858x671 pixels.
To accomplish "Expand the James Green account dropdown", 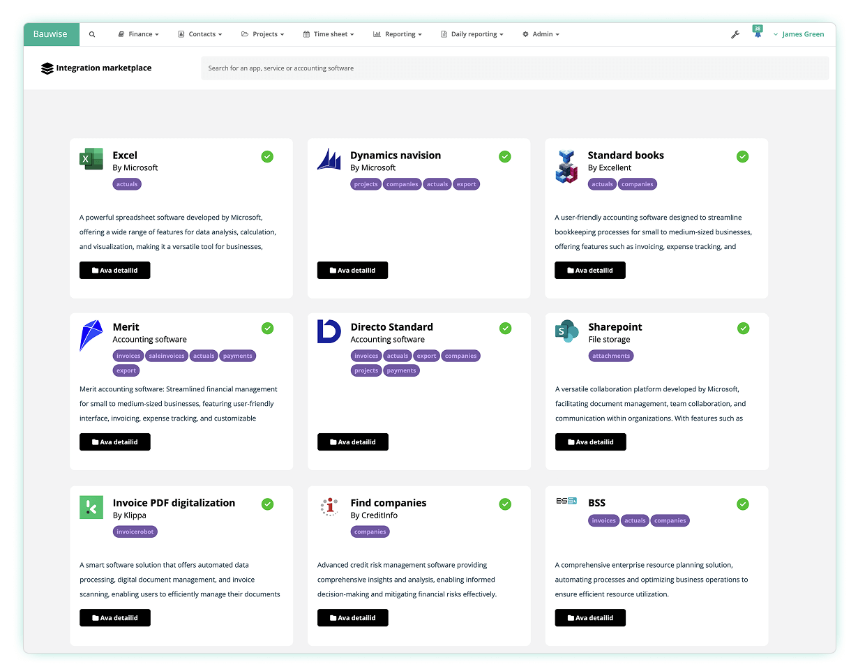I will point(799,33).
